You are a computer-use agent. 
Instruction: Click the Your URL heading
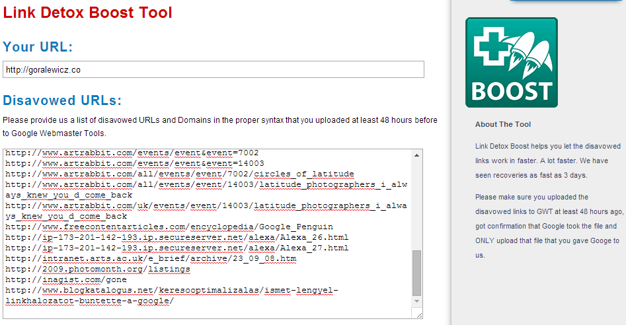click(38, 47)
